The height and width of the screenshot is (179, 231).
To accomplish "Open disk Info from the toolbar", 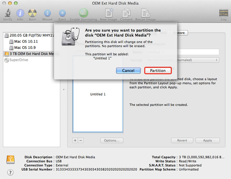I will click(20, 13).
